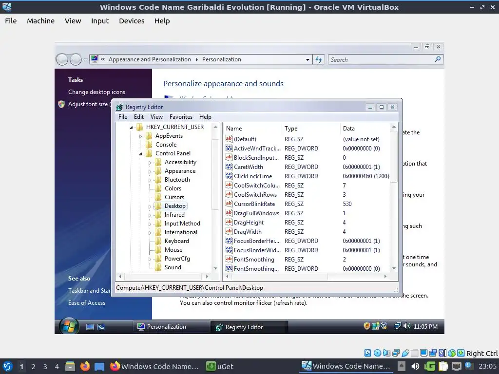
Task: Open Adjust font size link
Action: click(x=90, y=104)
